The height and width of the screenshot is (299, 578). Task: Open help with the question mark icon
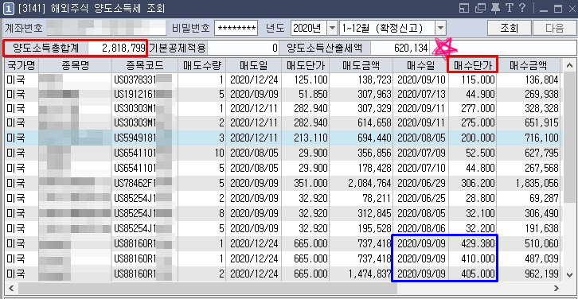(522, 8)
